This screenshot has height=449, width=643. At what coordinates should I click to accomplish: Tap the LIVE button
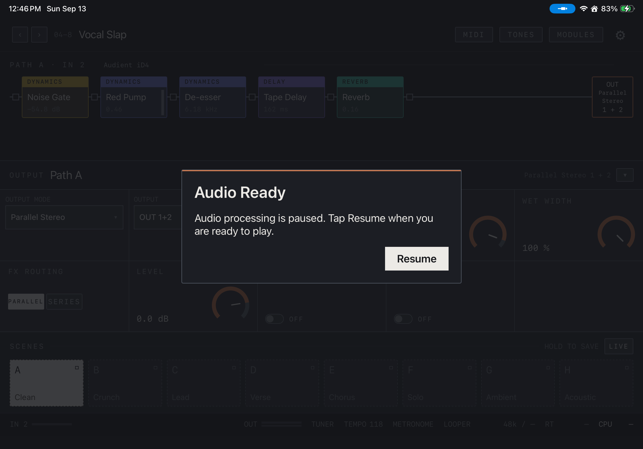(x=618, y=346)
